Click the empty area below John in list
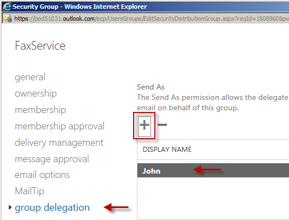This screenshot has width=289, height=220. [213, 198]
